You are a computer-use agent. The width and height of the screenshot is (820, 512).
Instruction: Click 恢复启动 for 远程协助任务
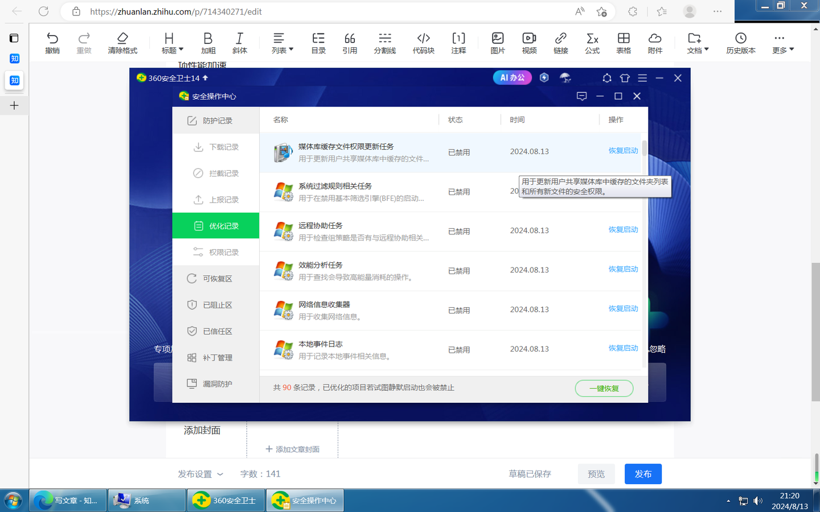[x=623, y=230]
